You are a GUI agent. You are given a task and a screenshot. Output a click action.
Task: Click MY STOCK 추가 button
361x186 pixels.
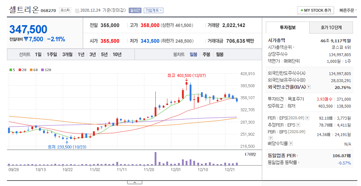pyautogui.click(x=315, y=10)
